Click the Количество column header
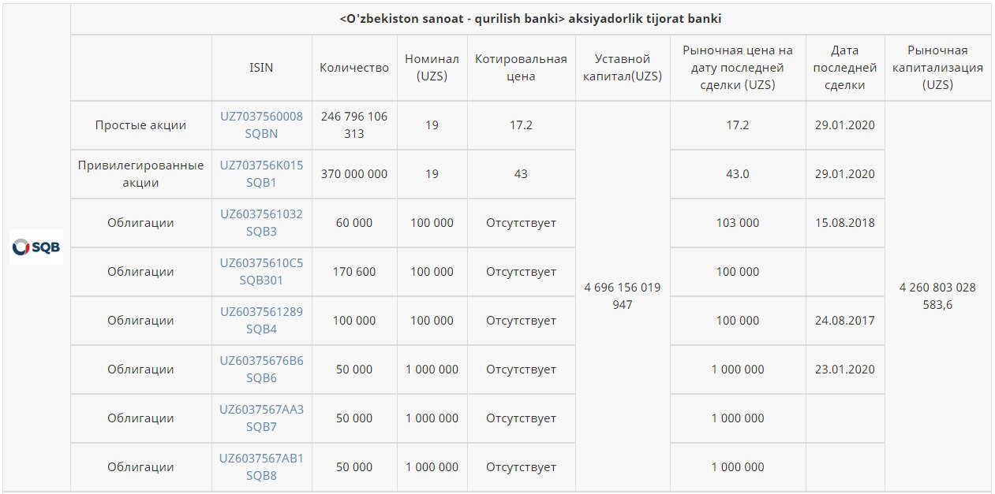 pos(354,68)
